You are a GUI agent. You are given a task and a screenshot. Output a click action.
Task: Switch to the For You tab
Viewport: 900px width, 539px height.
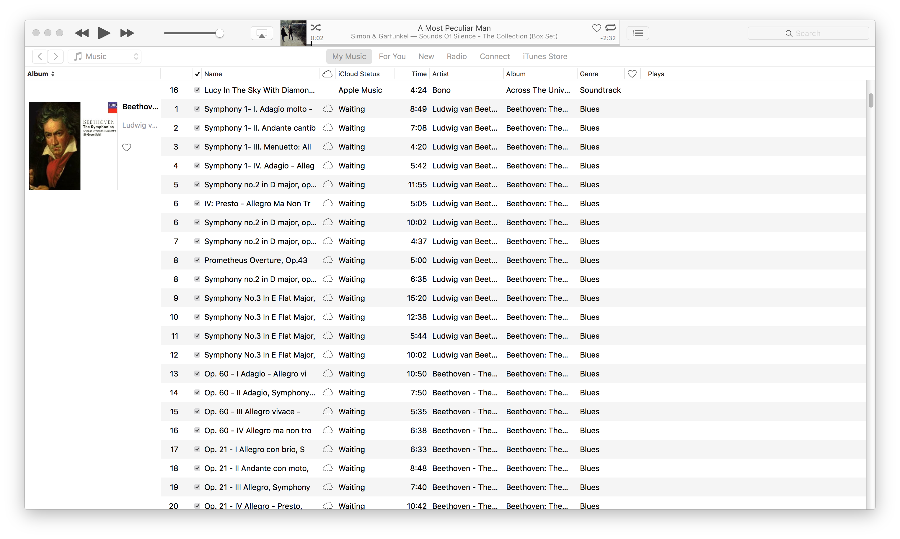coord(392,56)
